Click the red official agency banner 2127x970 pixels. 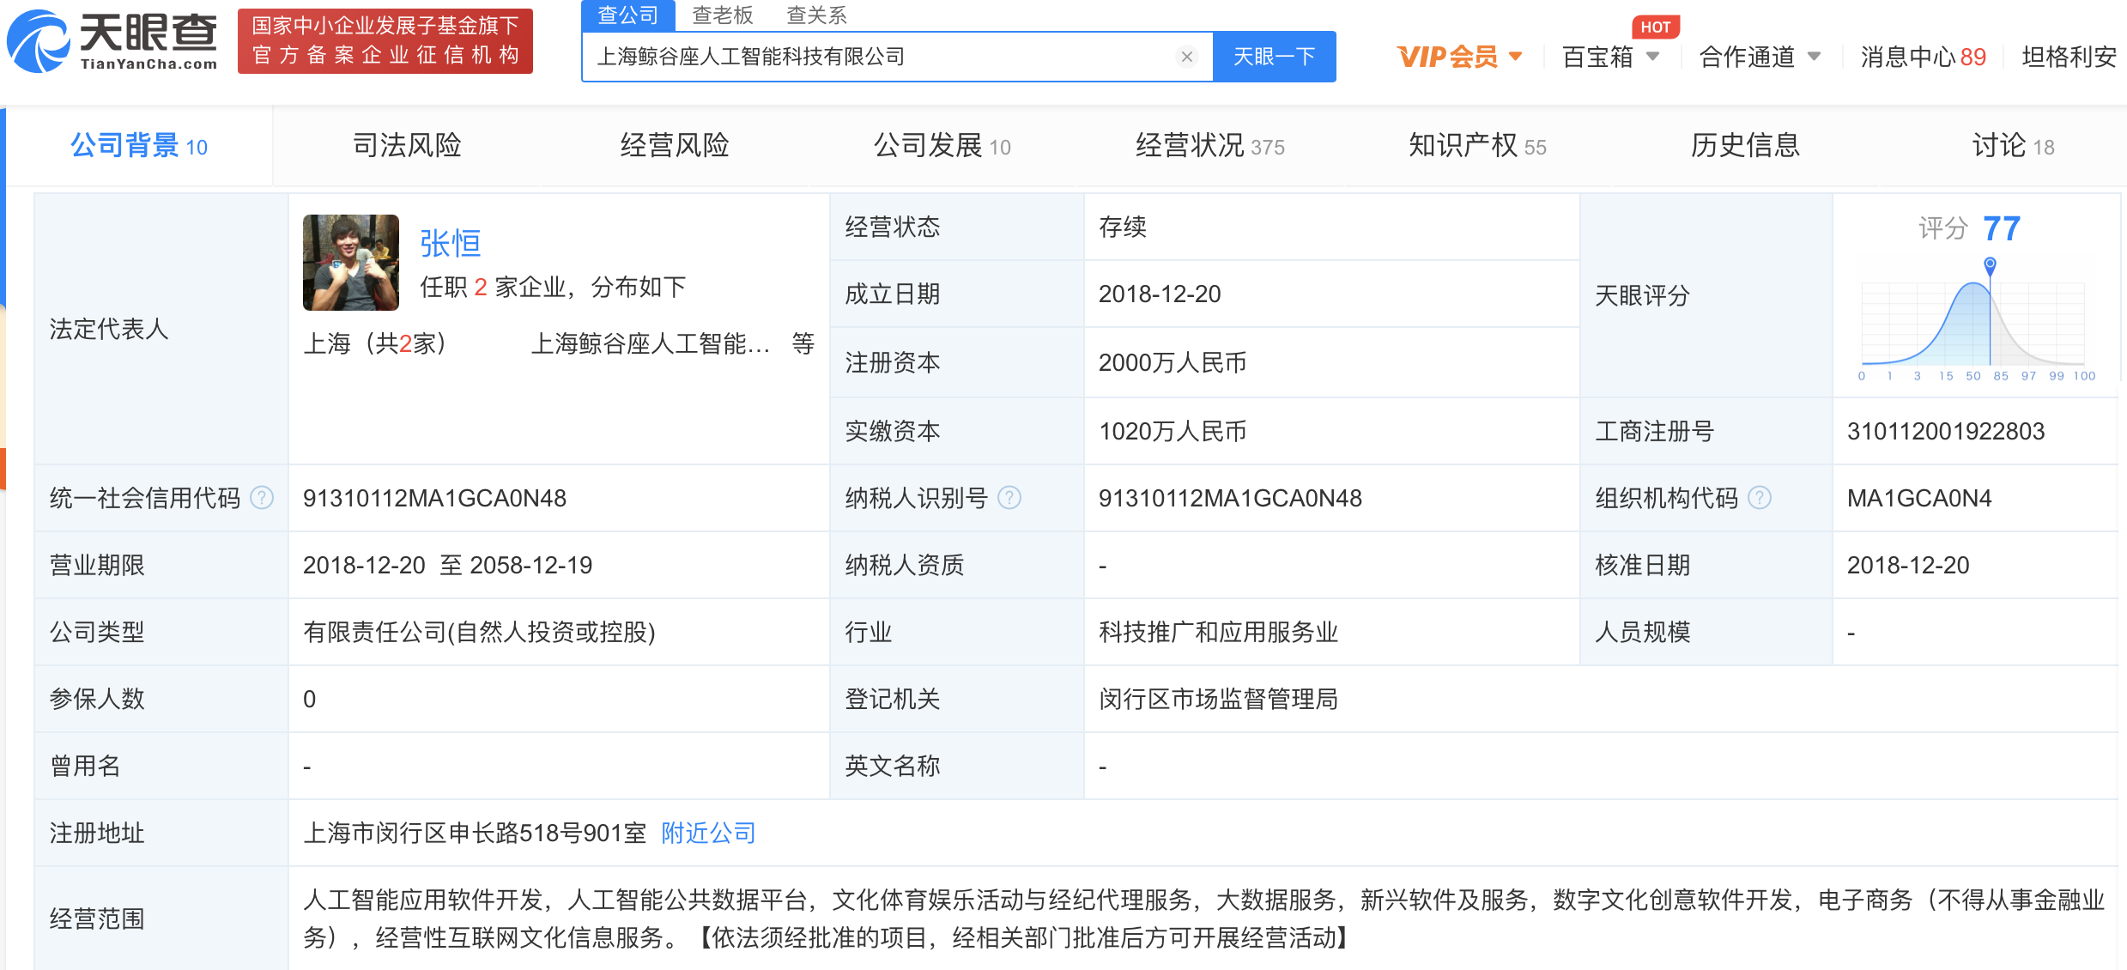385,41
